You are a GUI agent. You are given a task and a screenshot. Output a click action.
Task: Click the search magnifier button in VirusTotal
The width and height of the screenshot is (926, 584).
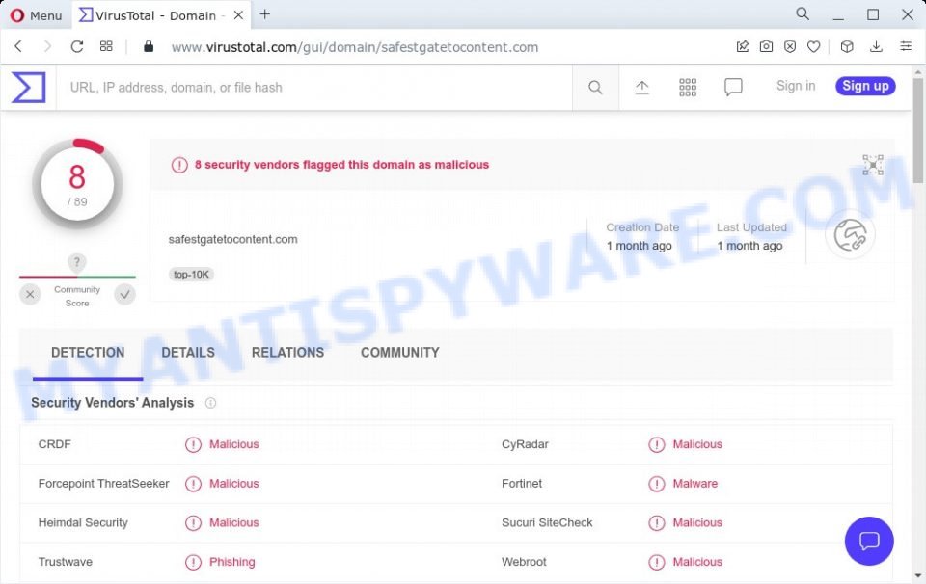595,88
